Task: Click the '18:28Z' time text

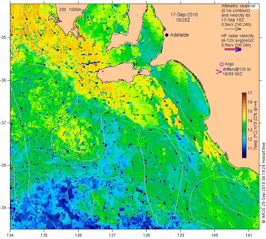Action: pyautogui.click(x=183, y=20)
